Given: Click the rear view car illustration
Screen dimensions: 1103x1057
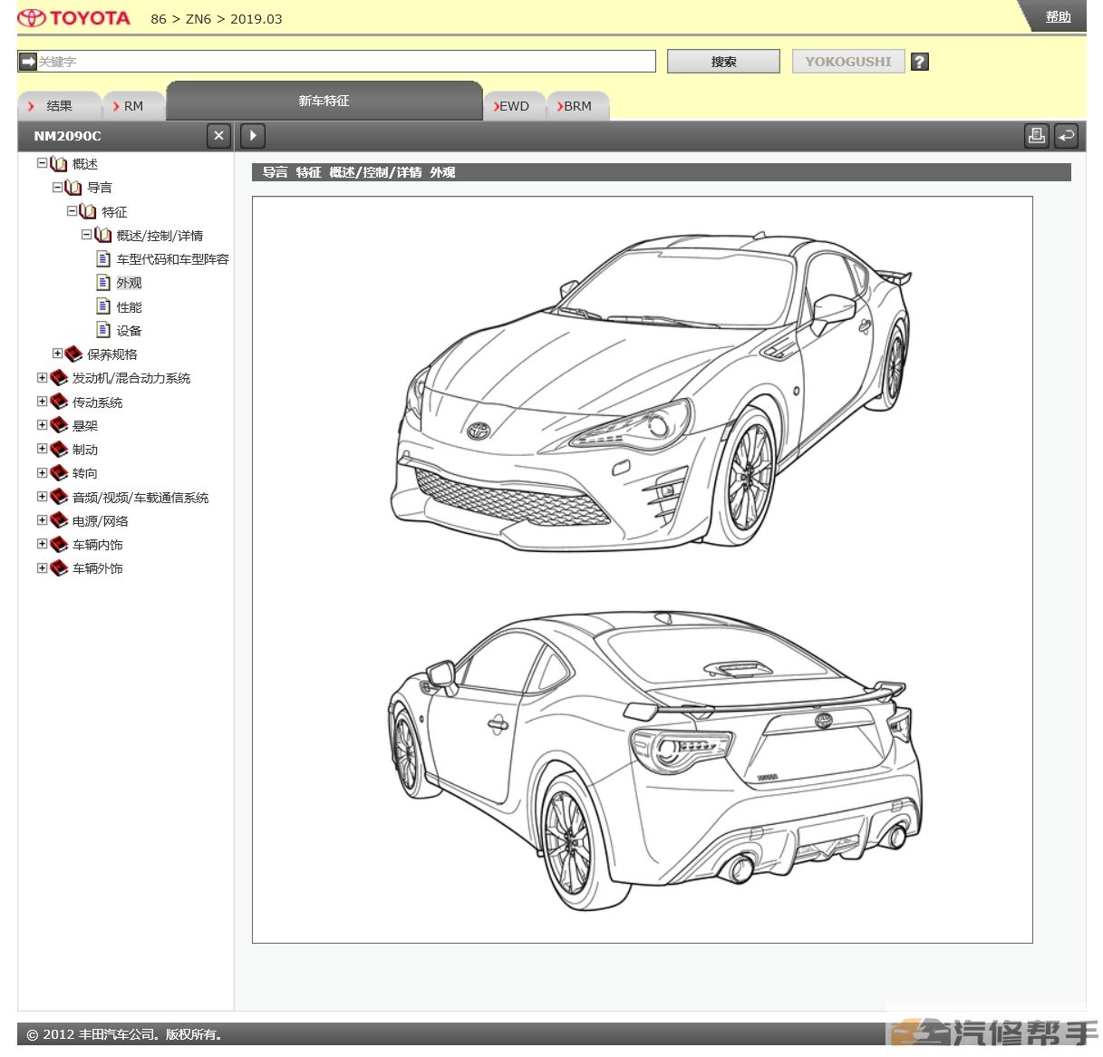Looking at the screenshot, I should point(654,761).
